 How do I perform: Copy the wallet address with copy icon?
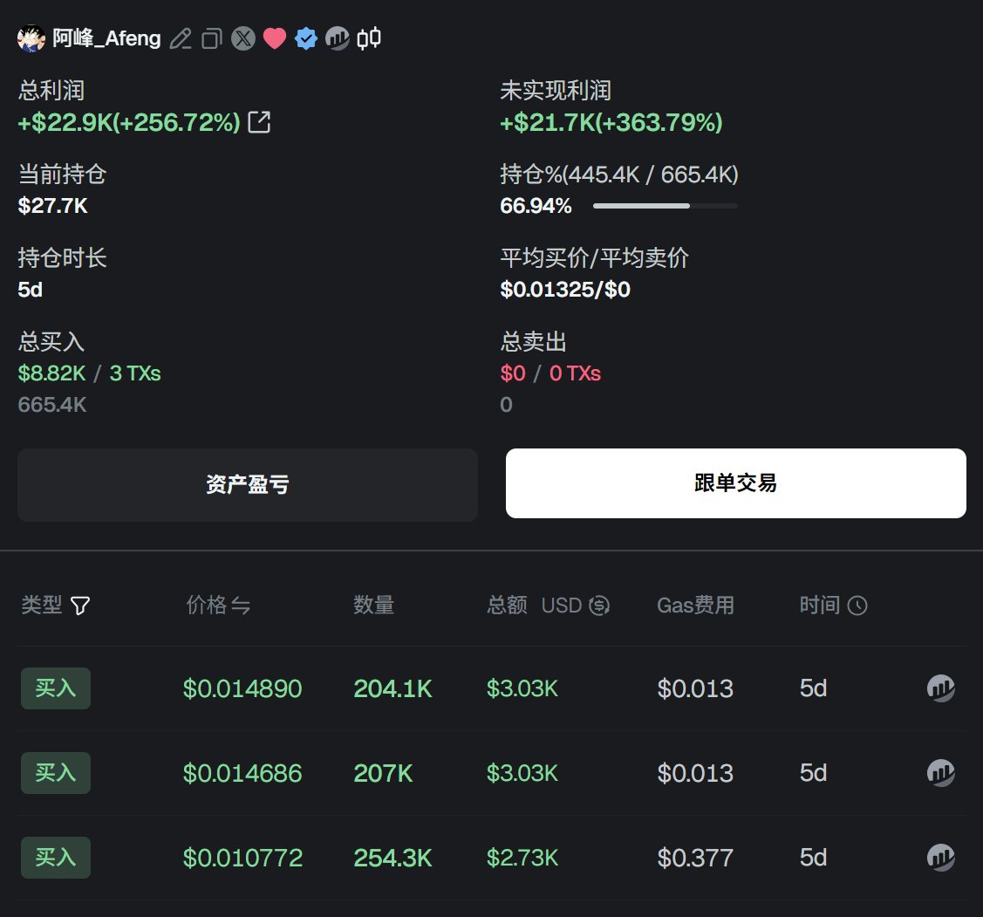coord(211,38)
